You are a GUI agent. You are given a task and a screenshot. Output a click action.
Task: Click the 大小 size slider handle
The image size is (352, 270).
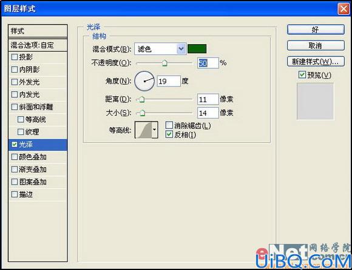click(143, 113)
